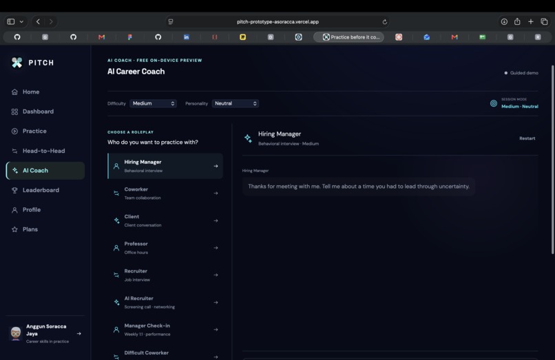
Task: Toggle the browser sidebar panel
Action: pos(11,21)
